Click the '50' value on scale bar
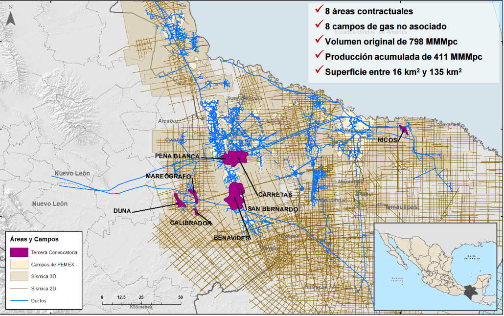 (x=181, y=297)
